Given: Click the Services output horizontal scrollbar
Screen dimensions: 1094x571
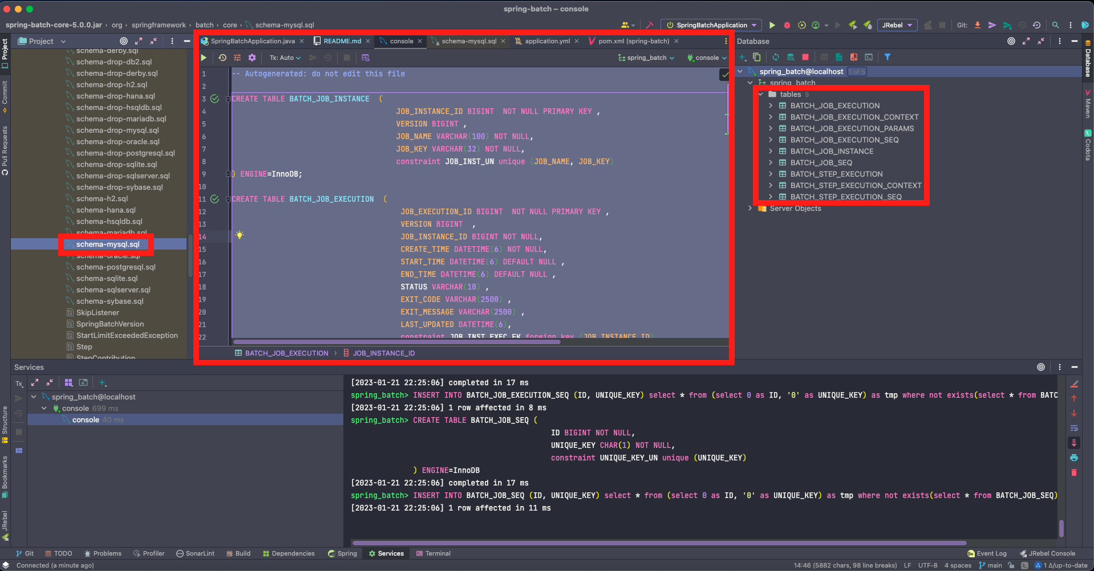Looking at the screenshot, I should point(659,543).
